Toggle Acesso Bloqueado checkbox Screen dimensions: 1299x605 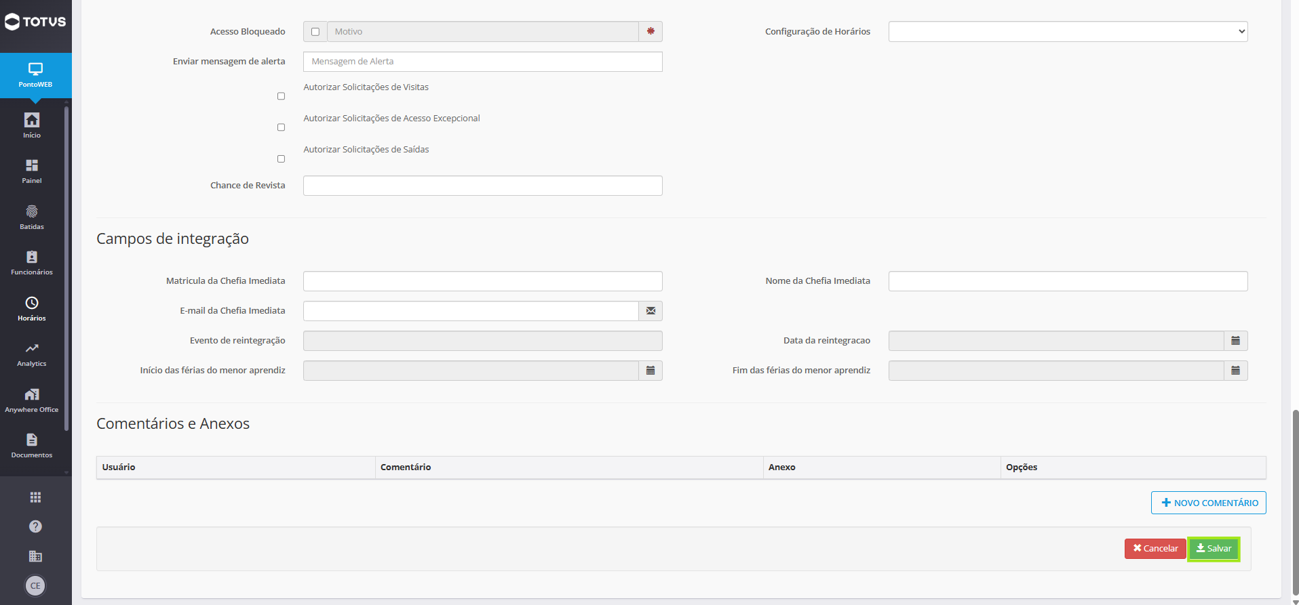315,32
